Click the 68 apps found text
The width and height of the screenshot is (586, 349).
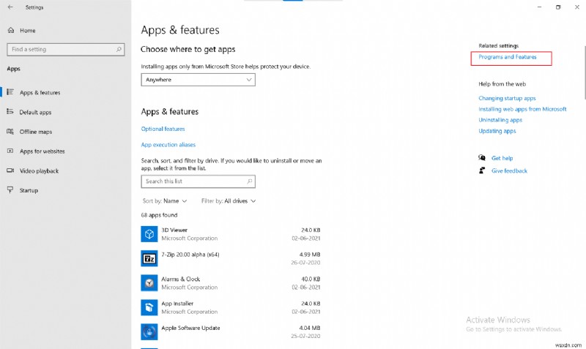[159, 215]
